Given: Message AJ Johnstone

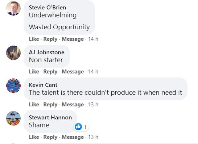Looking at the screenshot, I should tap(73, 72).
